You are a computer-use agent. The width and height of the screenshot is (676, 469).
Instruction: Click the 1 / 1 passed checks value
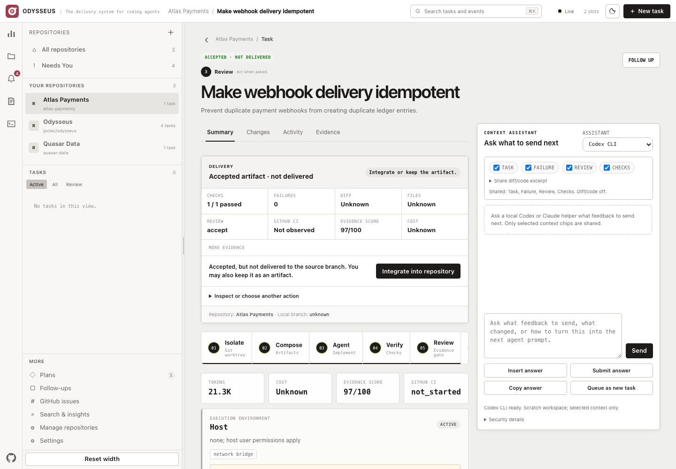pos(224,204)
